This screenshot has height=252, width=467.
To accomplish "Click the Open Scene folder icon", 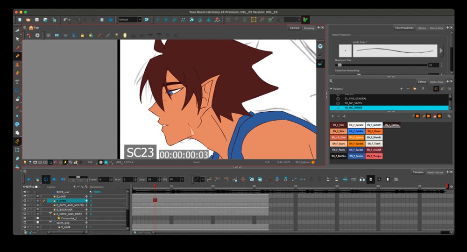I will [x=28, y=20].
